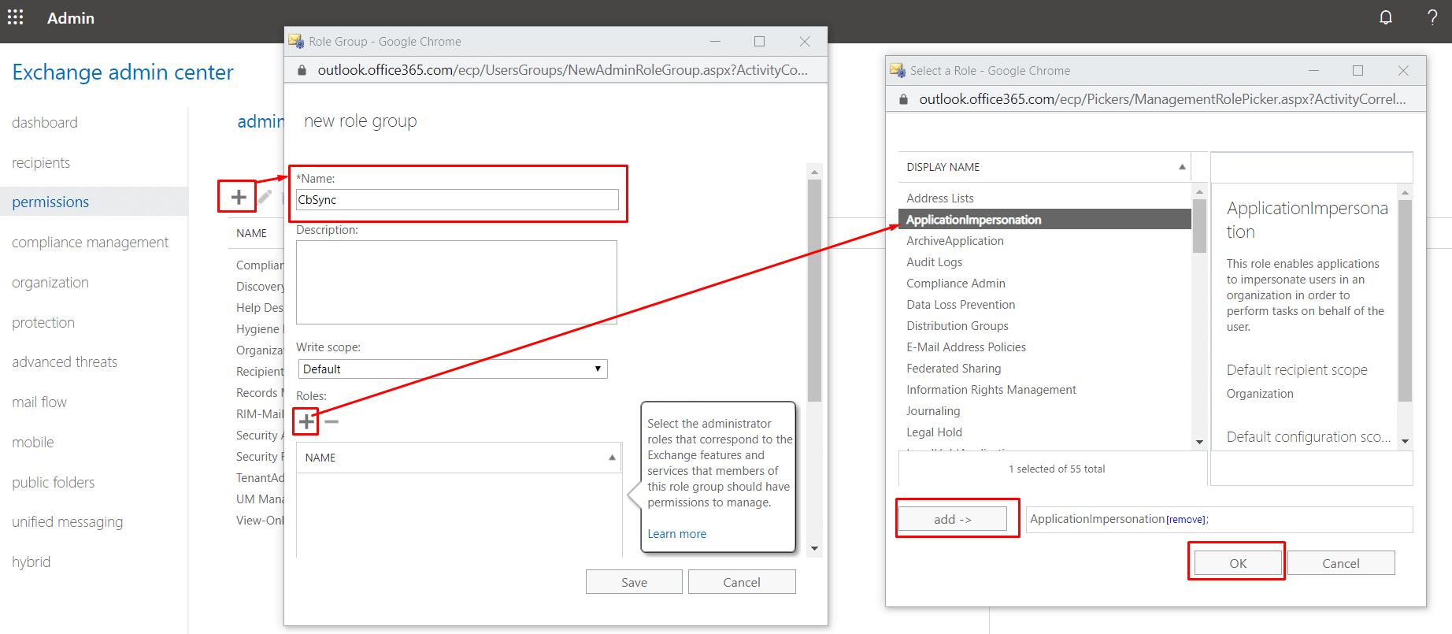Go to dashboard in left navigation
Screen dimensions: 1452x634
pyautogui.click(x=45, y=122)
